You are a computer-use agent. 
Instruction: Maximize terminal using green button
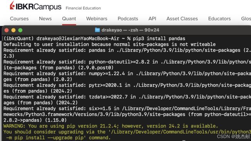(20, 30)
